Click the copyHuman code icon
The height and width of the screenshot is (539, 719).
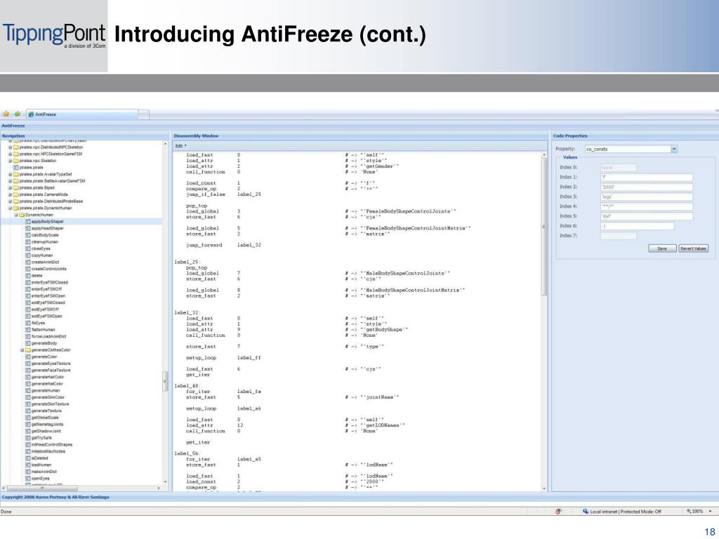pos(28,255)
